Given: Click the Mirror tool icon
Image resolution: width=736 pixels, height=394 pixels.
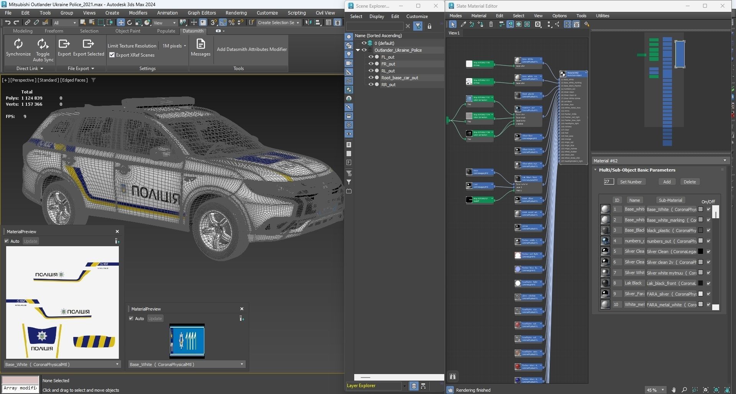Looking at the screenshot, I should pos(308,23).
